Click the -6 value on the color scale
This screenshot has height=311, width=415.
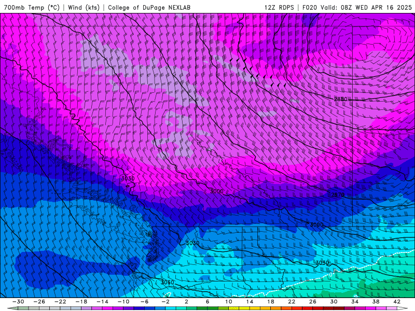tap(144, 302)
